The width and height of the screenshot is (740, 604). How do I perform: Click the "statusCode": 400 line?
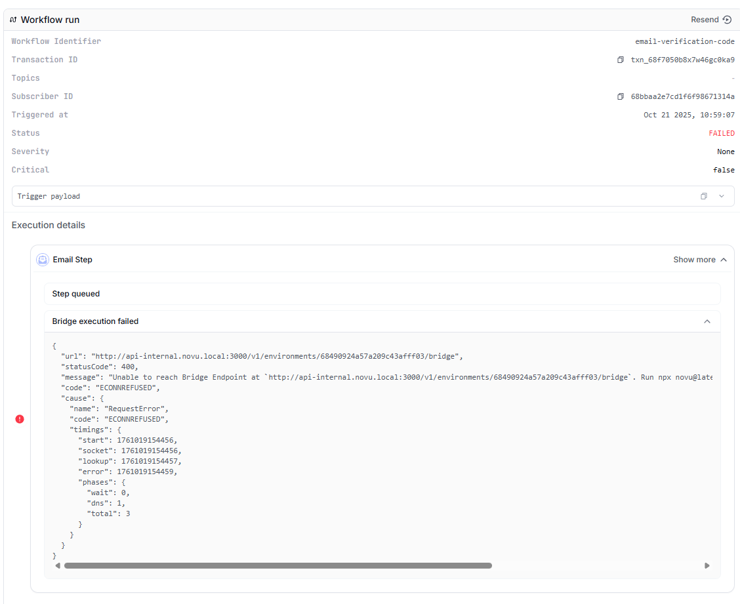coord(100,367)
